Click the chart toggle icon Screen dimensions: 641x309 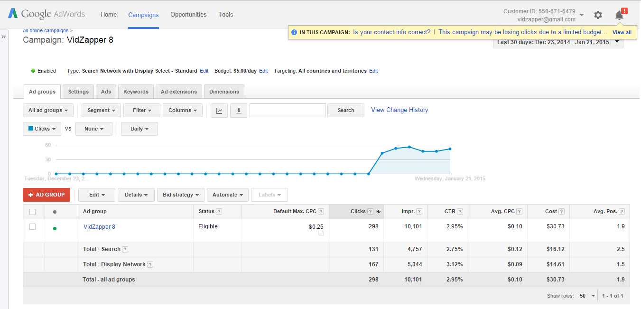(219, 111)
